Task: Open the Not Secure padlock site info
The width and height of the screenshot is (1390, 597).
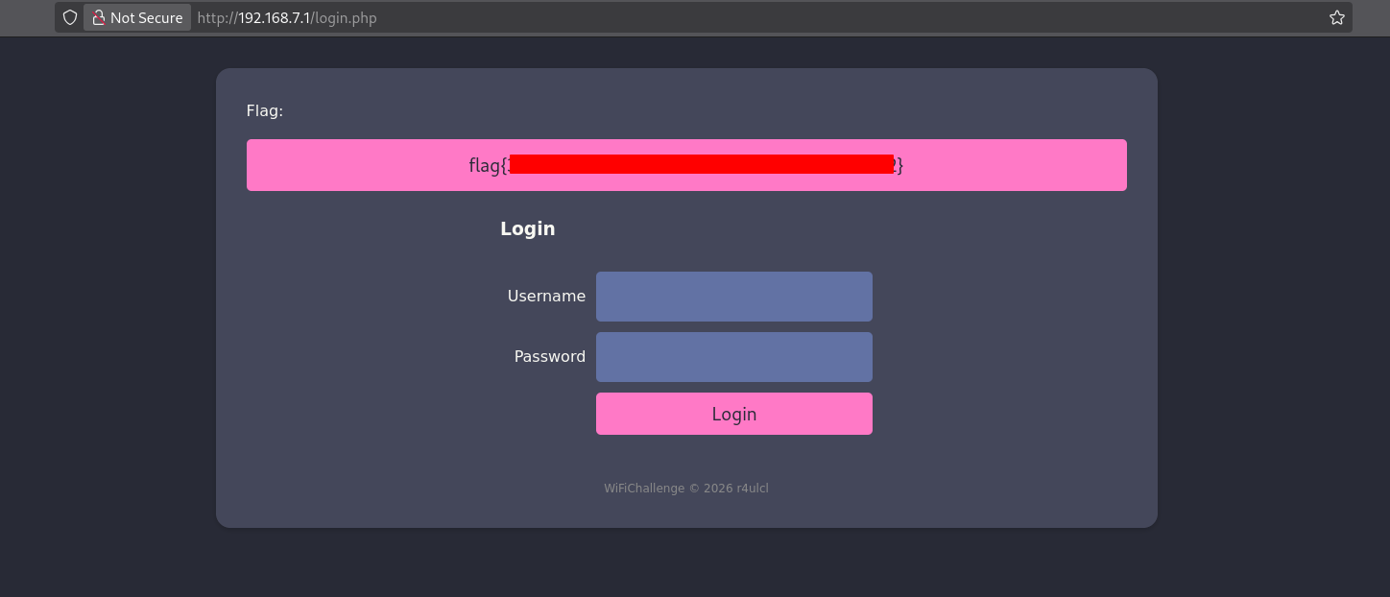Action: [98, 17]
